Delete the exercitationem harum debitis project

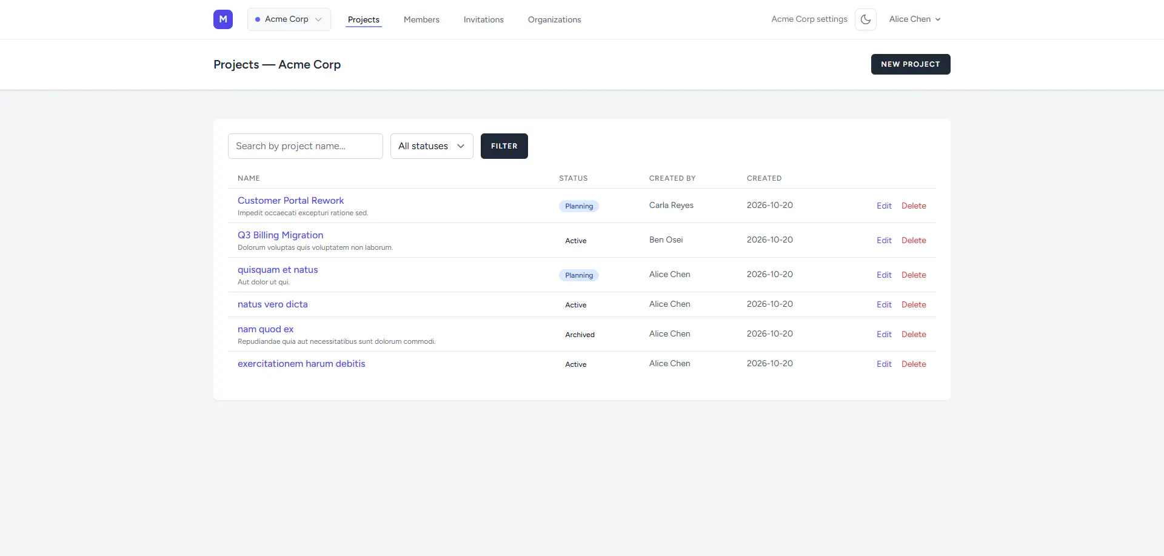click(914, 364)
